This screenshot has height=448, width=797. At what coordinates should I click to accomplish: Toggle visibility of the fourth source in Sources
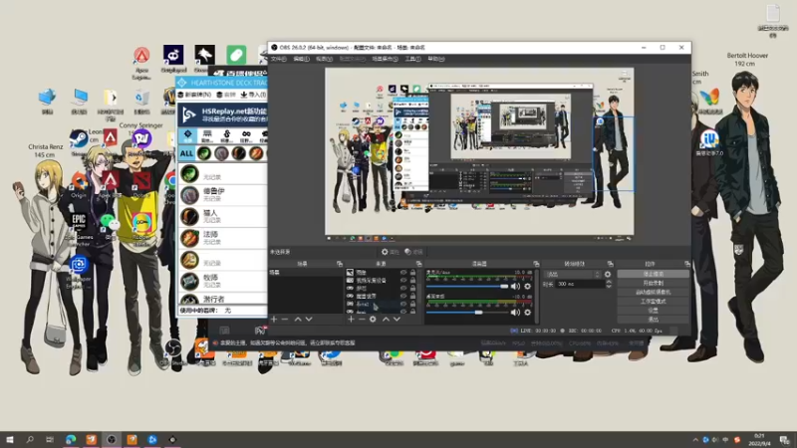[x=403, y=296]
